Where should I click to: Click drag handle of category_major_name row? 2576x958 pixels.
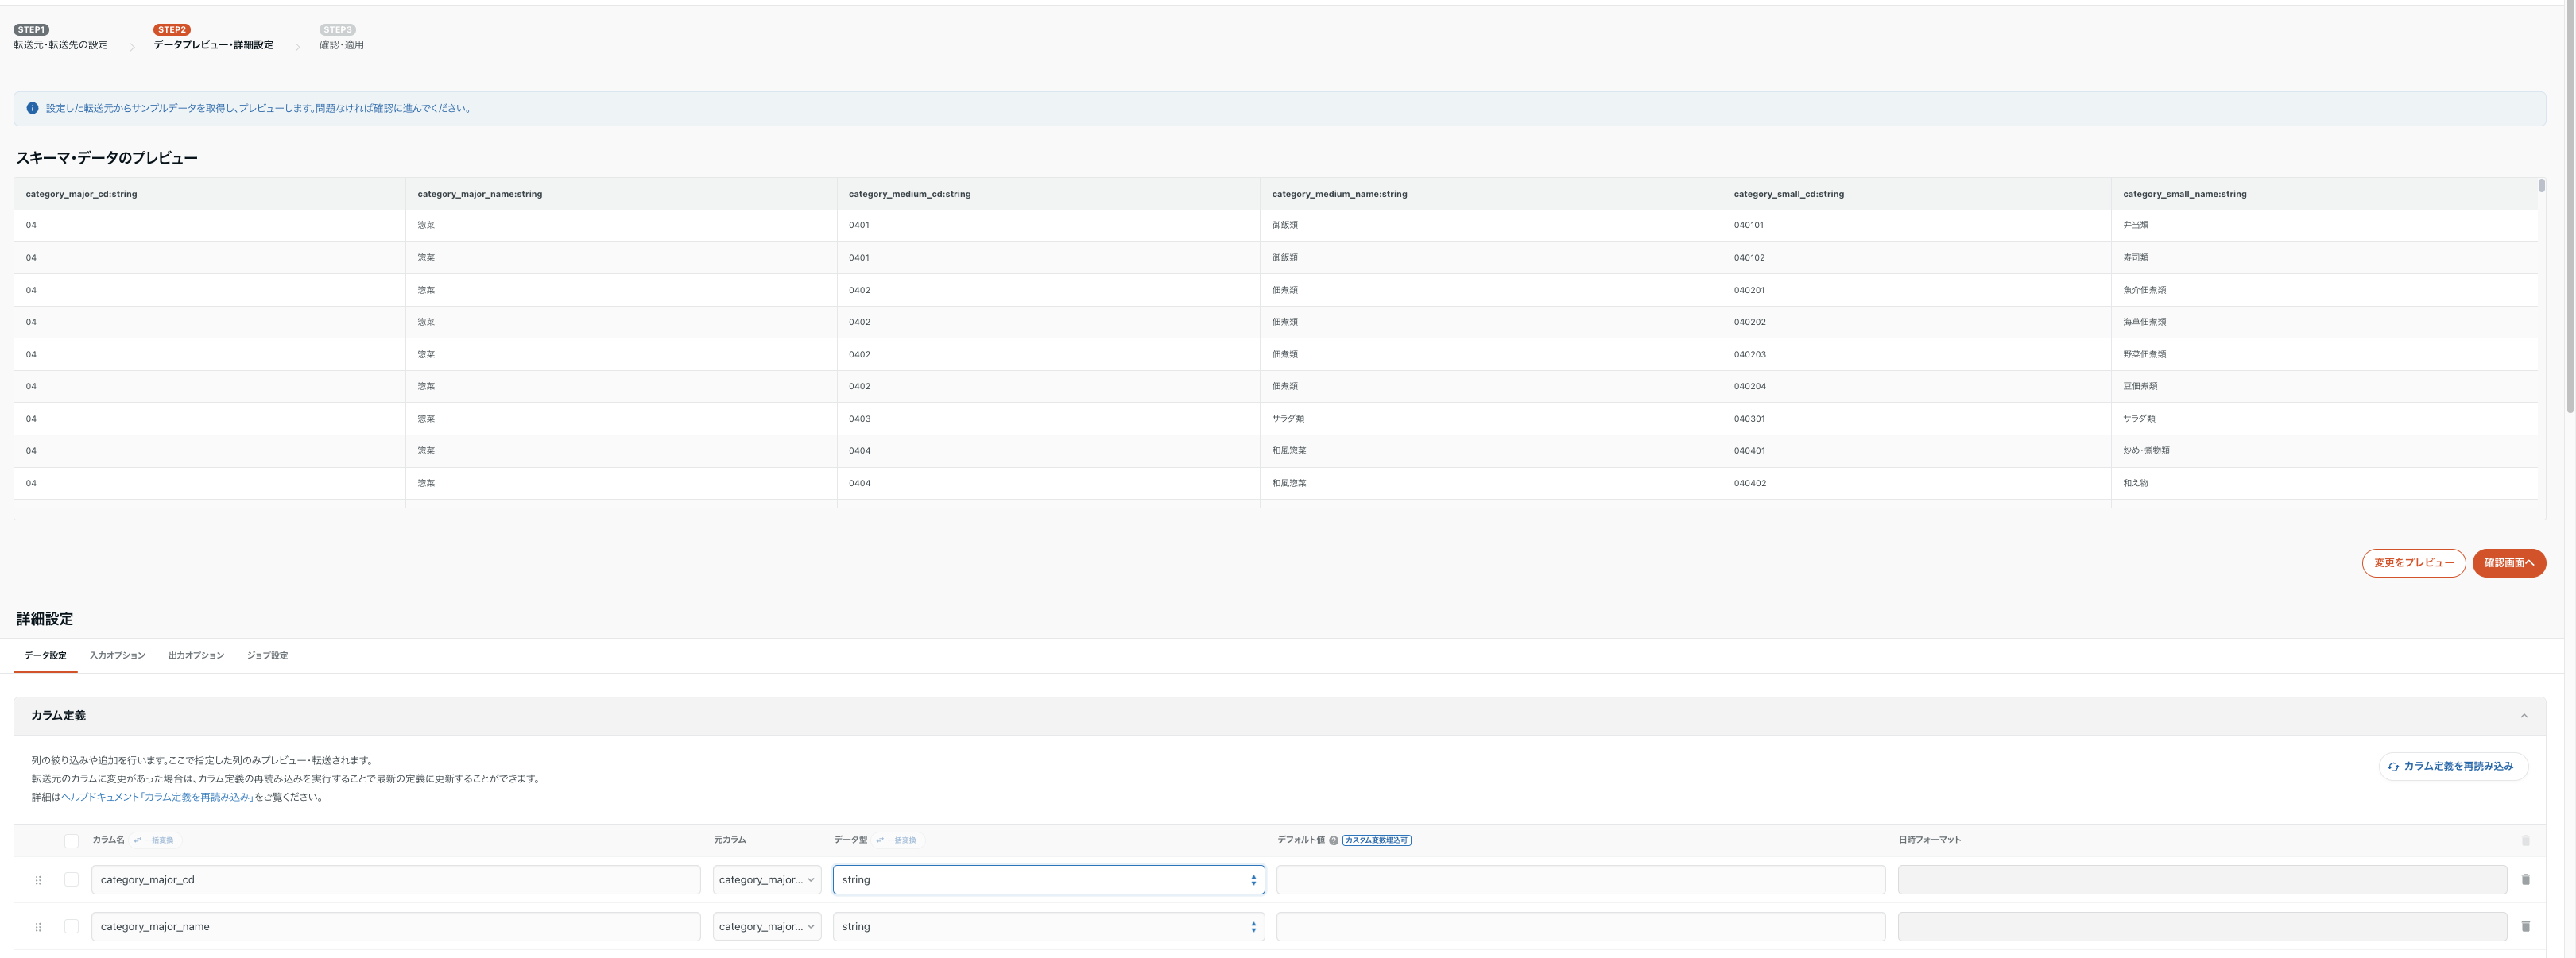click(x=38, y=927)
